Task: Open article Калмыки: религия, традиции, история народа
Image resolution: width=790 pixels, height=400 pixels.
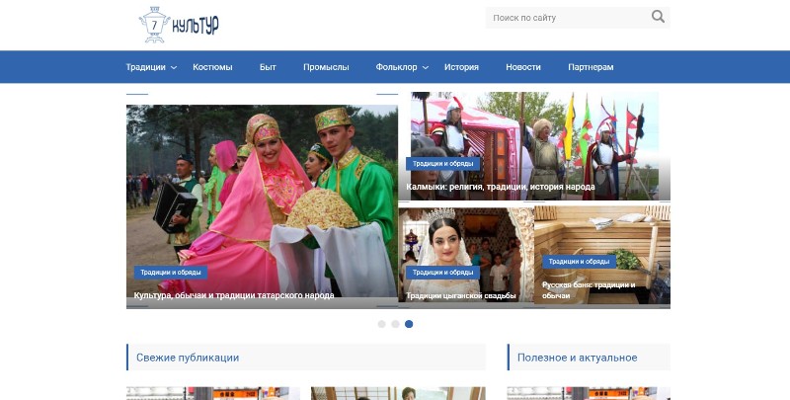Action: (x=501, y=187)
